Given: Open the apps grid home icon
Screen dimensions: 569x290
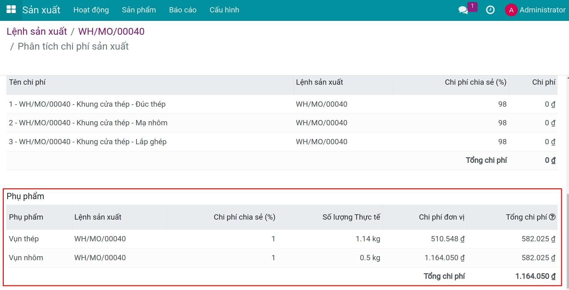Looking at the screenshot, I should point(11,10).
